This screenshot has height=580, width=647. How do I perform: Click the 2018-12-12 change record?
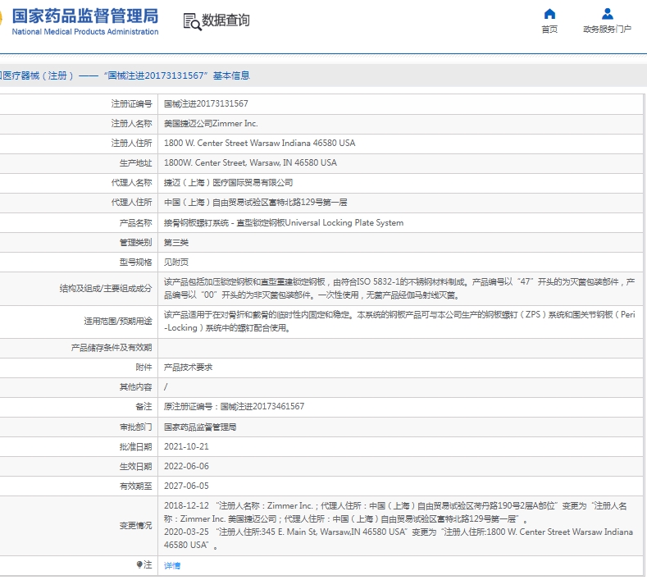point(395,512)
